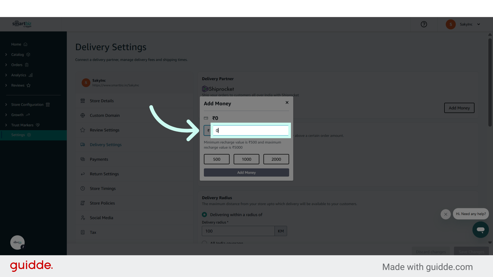Open the chat support bubble icon
This screenshot has width=493, height=277.
pos(480,230)
